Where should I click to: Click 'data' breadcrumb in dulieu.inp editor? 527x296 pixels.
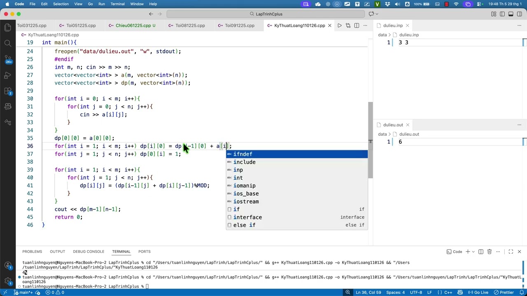382,35
